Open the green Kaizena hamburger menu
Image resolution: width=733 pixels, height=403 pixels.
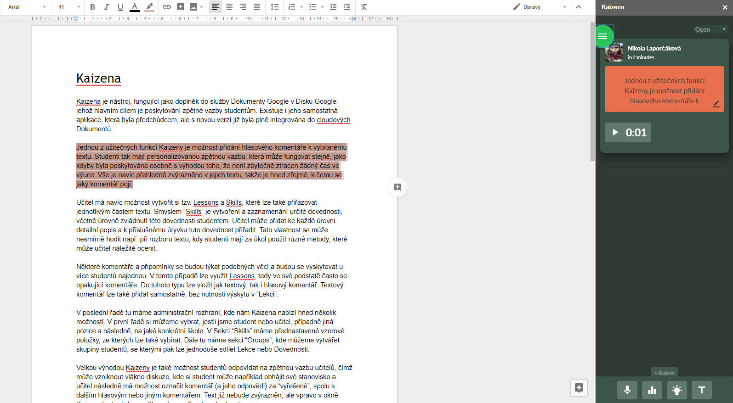[602, 36]
